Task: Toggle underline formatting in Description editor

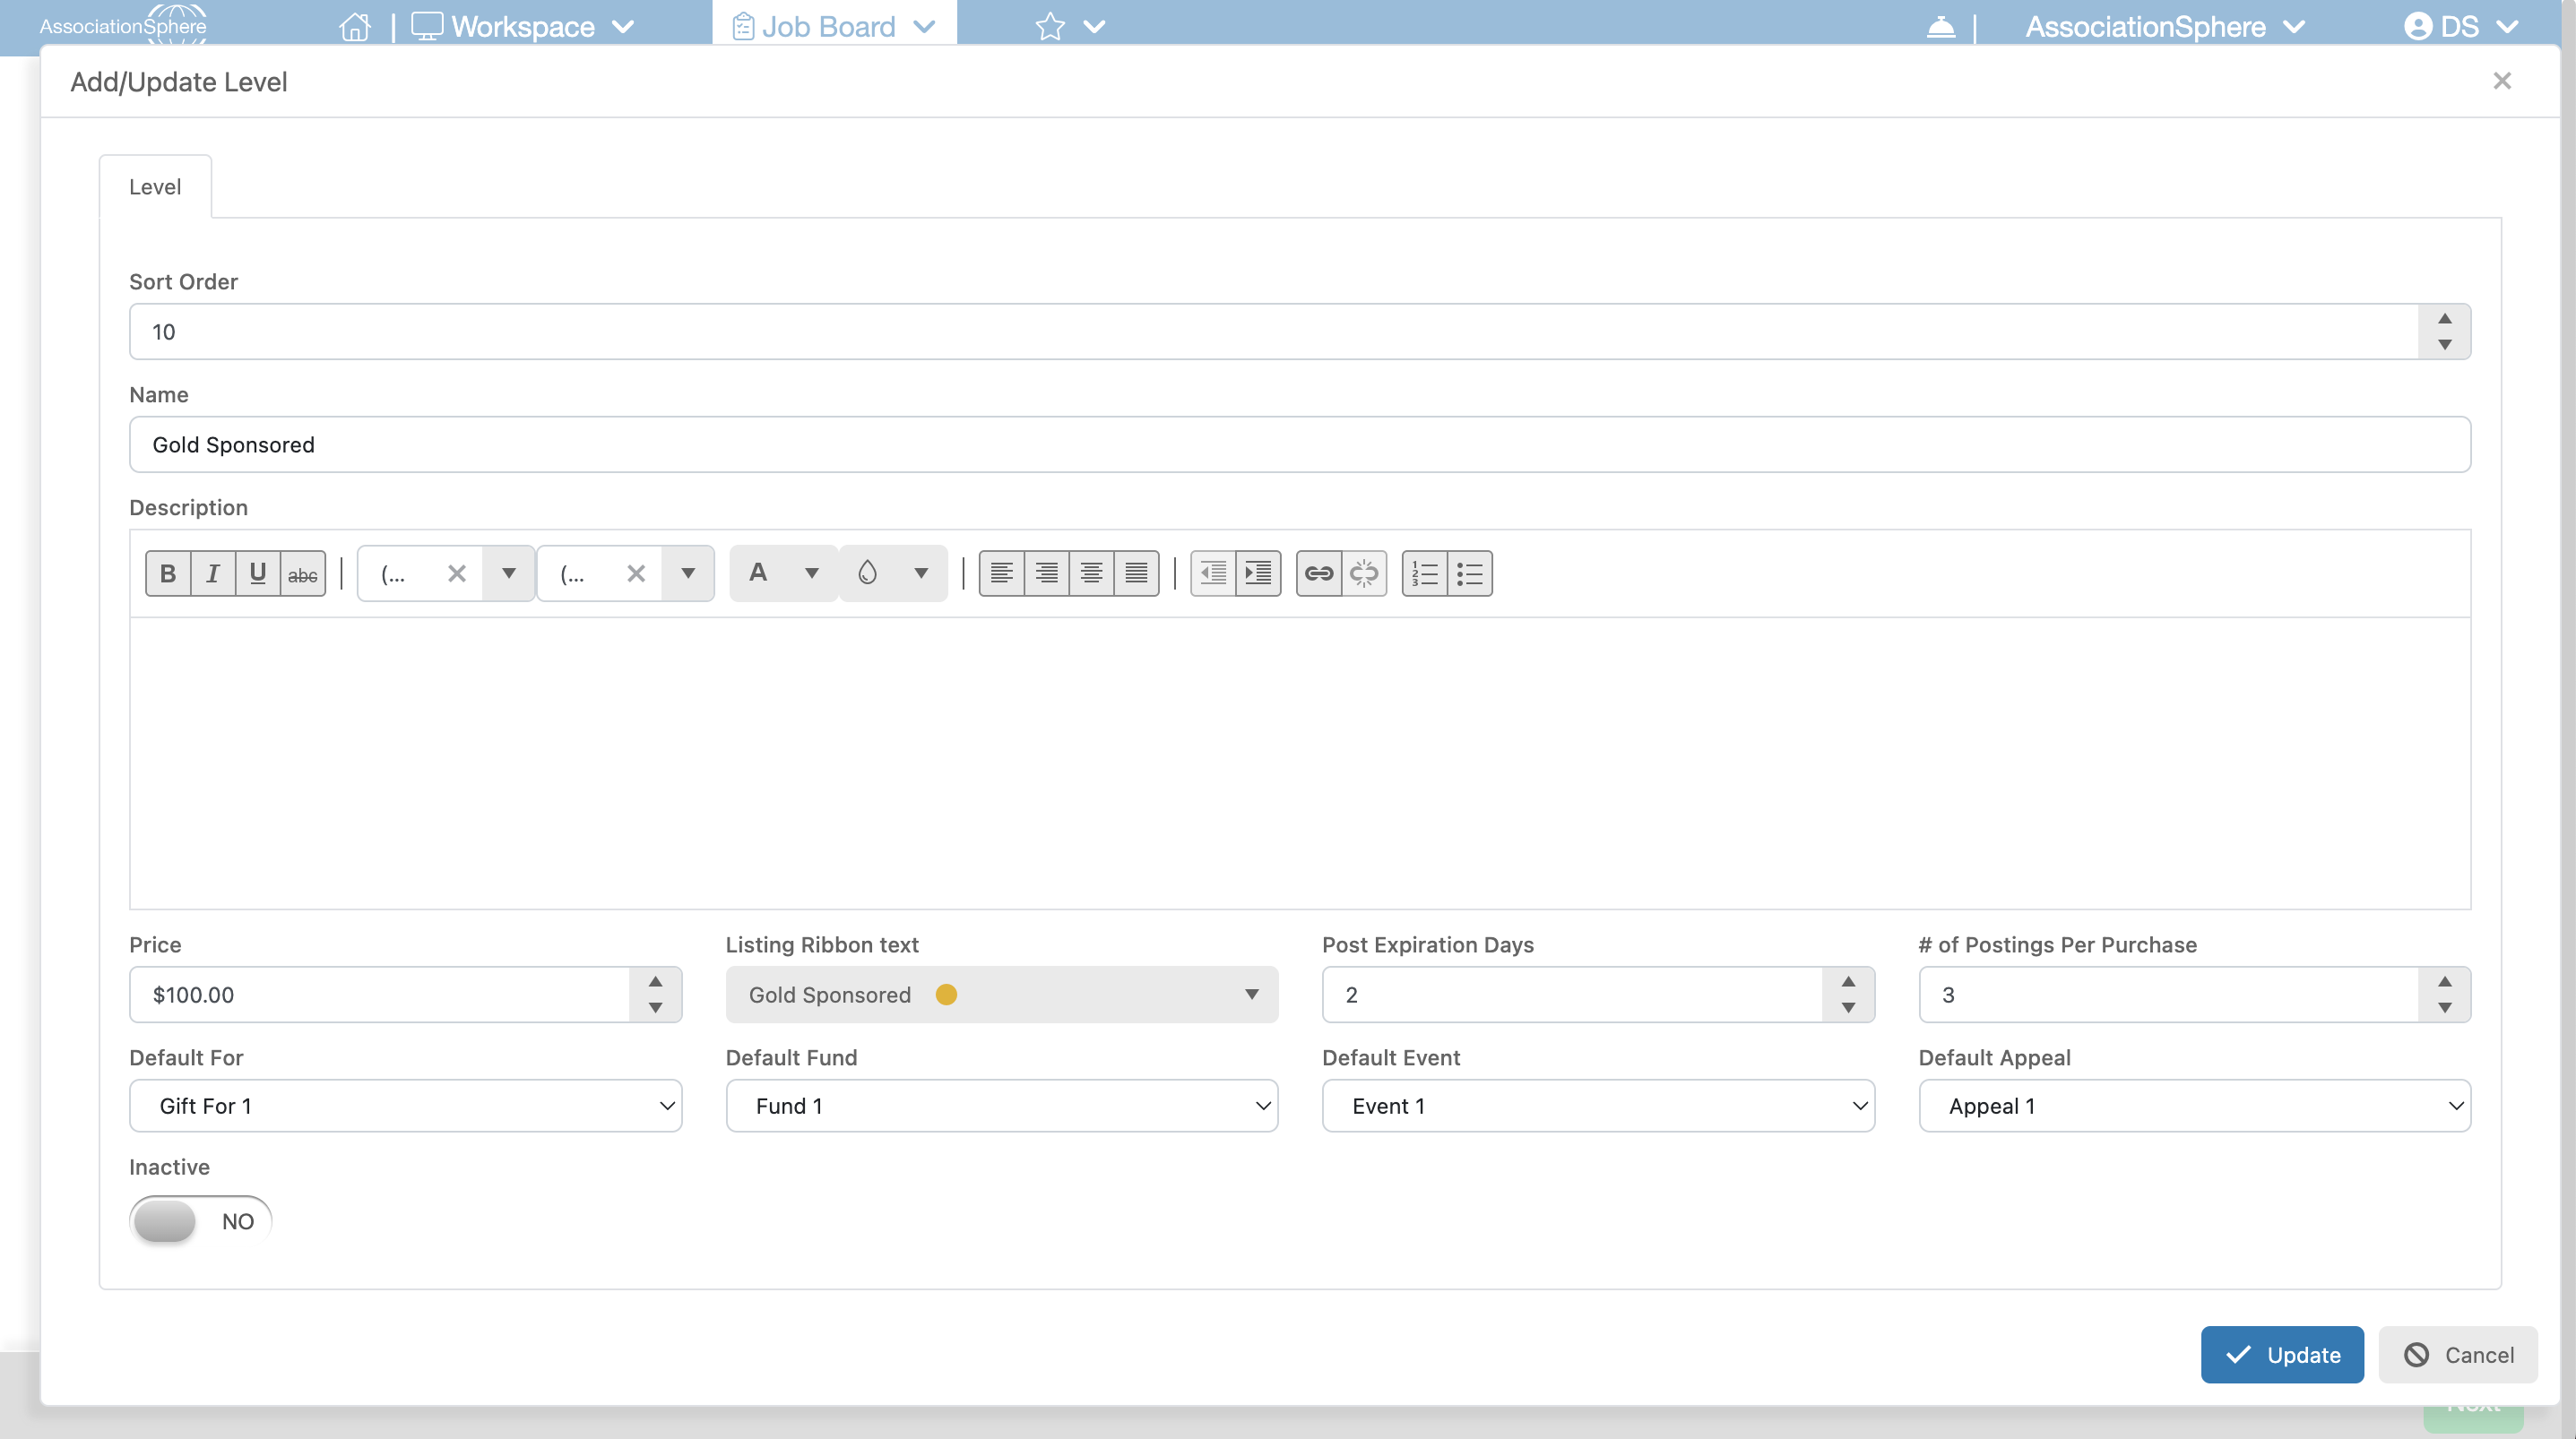Action: [258, 573]
